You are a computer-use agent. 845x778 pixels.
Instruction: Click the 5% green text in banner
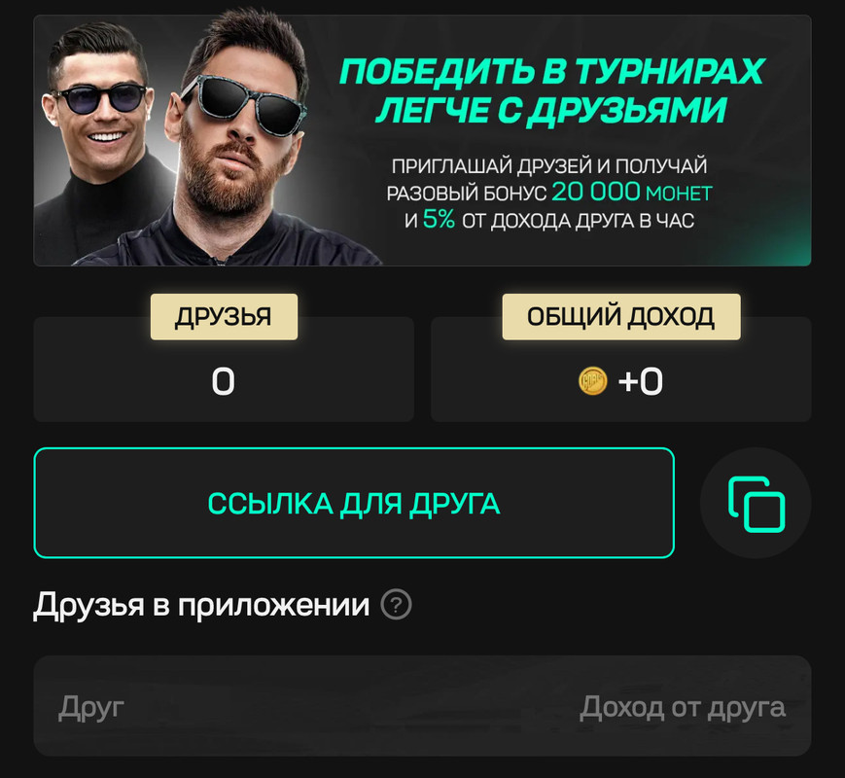click(x=439, y=220)
